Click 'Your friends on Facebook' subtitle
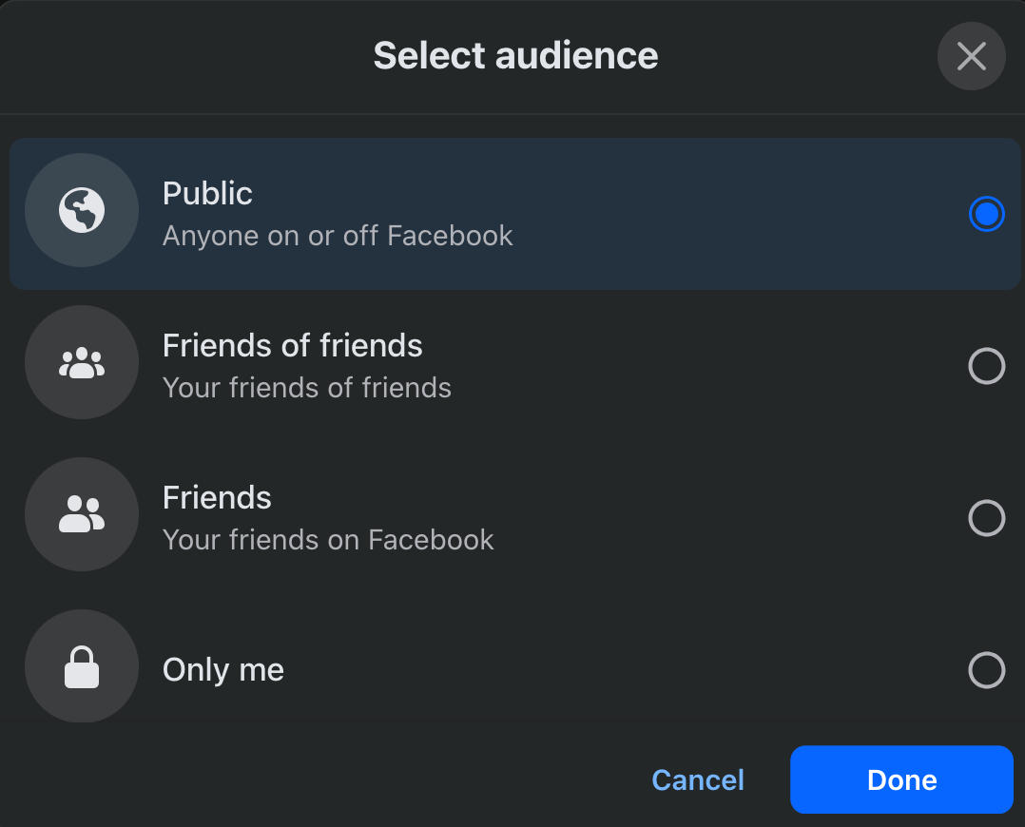 pyautogui.click(x=328, y=540)
